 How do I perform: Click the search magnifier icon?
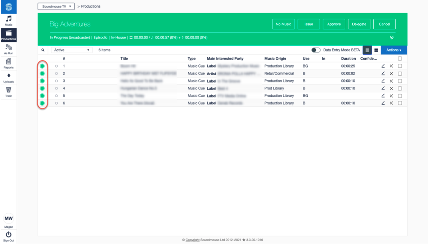(x=43, y=50)
